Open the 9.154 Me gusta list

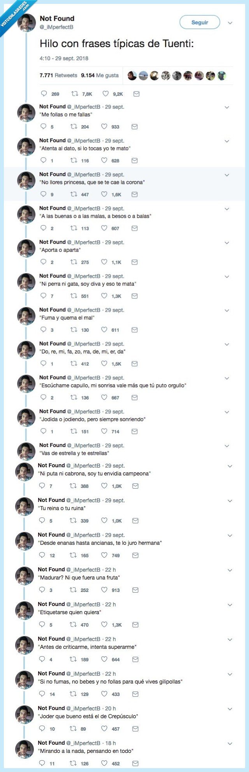tap(100, 75)
